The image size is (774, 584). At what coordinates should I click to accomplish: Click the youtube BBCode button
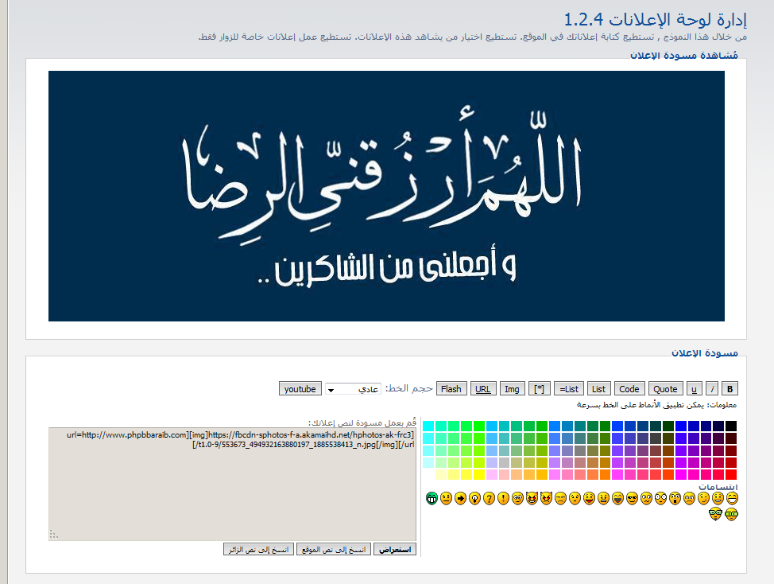[x=300, y=389]
